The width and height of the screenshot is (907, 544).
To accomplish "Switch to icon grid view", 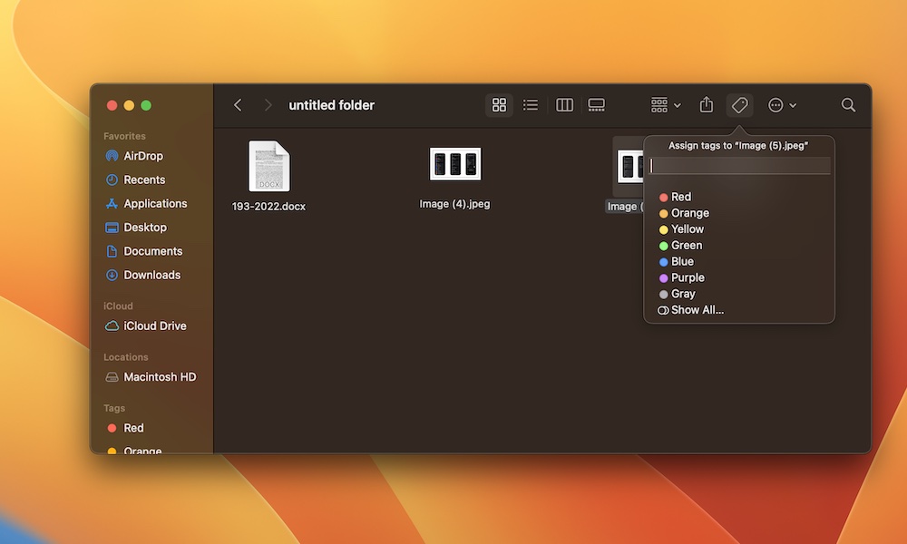I will [x=499, y=105].
